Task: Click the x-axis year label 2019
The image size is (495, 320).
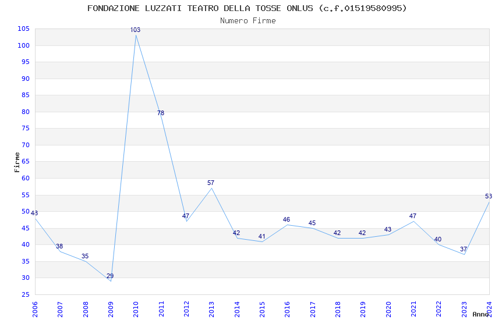Action: 363,310
